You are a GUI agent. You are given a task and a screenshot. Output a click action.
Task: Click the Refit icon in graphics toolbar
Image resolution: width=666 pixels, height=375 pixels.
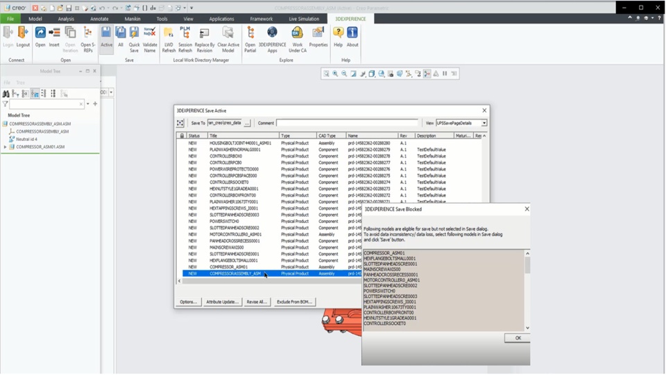pos(326,74)
